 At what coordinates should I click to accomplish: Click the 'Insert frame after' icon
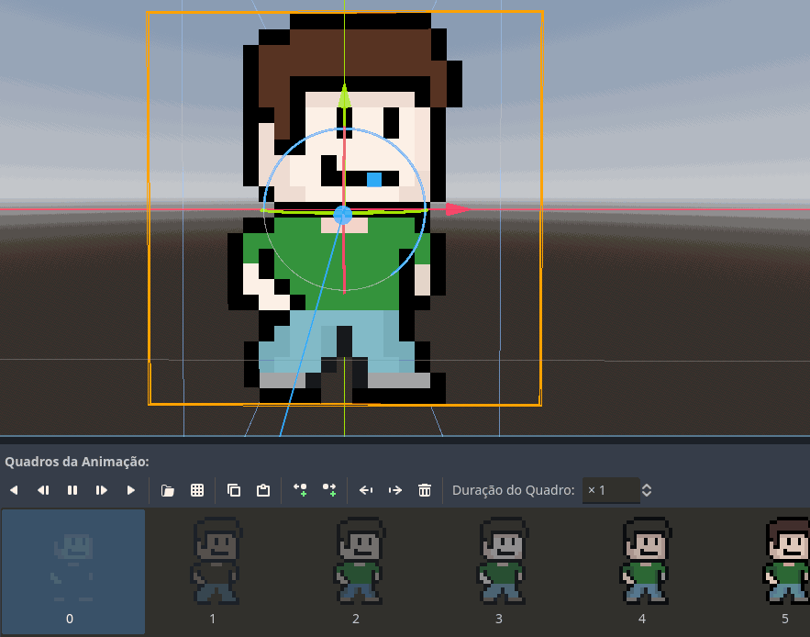(x=329, y=490)
